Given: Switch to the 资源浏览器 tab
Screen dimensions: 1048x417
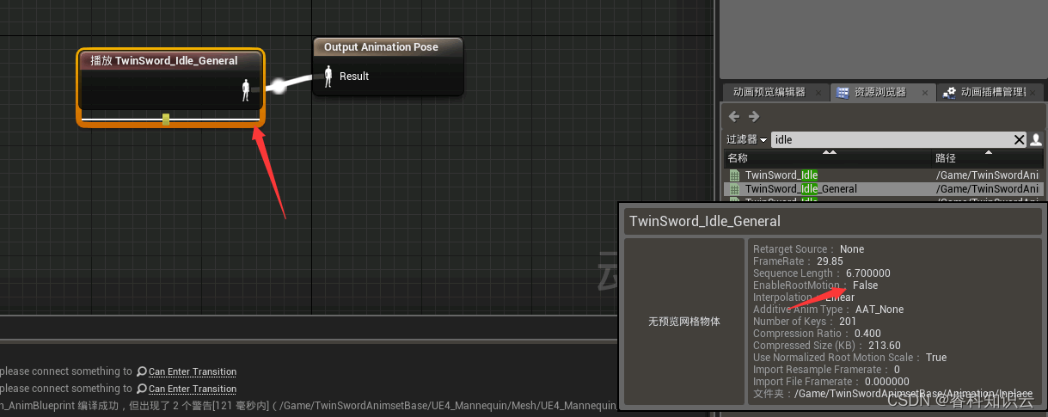Looking at the screenshot, I should point(879,92).
